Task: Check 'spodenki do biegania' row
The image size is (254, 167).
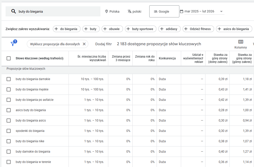Action: (x=9, y=131)
